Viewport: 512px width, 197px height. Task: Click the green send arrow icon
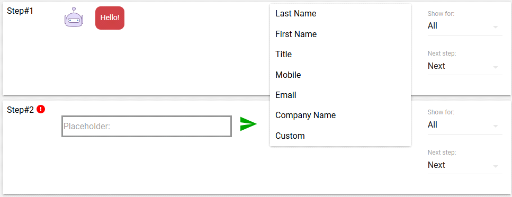[248, 124]
